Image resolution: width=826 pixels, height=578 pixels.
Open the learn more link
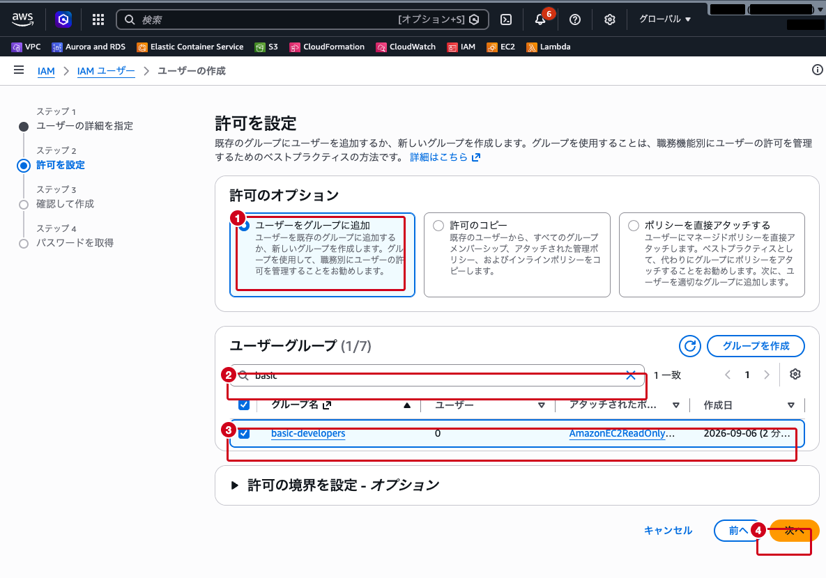[445, 157]
